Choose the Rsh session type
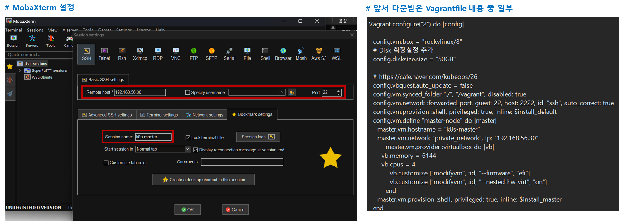The width and height of the screenshot is (619, 221). (122, 54)
